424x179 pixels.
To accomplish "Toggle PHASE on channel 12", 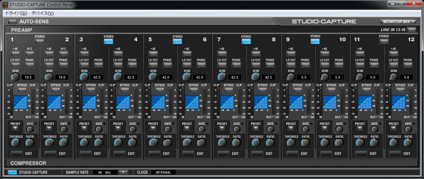I will tap(408, 64).
